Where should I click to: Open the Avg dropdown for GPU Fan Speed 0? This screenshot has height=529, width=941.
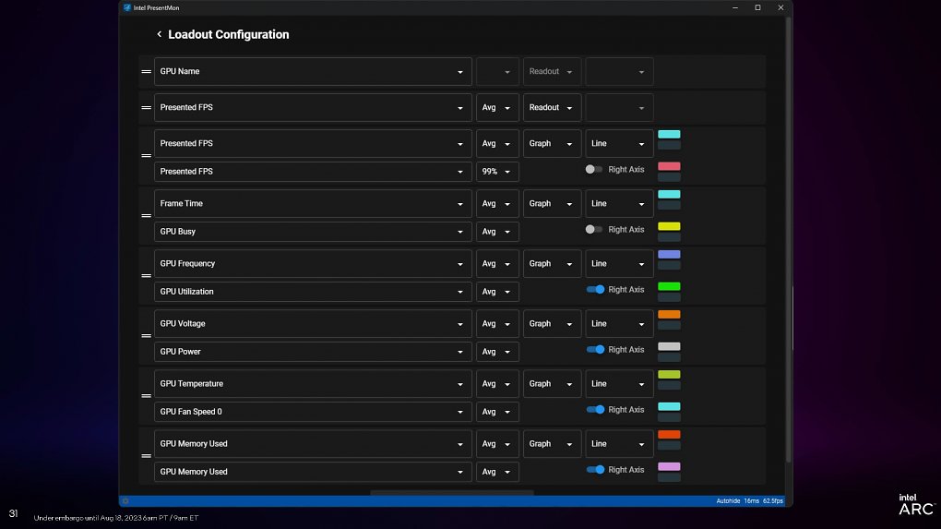click(497, 412)
